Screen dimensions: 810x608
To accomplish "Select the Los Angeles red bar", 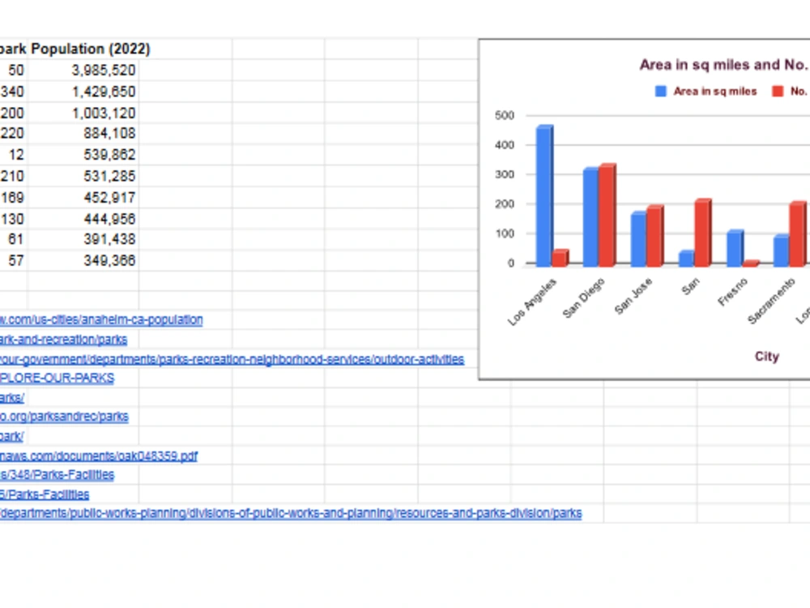I will click(x=560, y=258).
